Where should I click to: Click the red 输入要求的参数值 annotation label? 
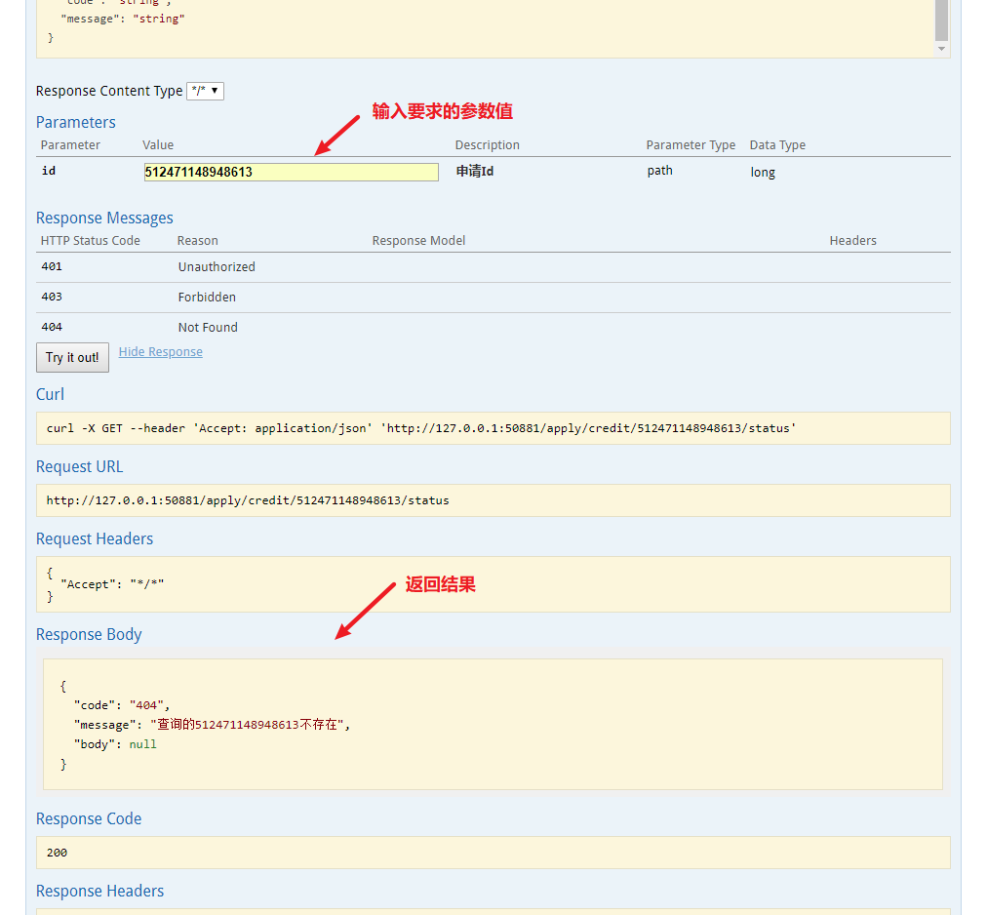coord(443,111)
